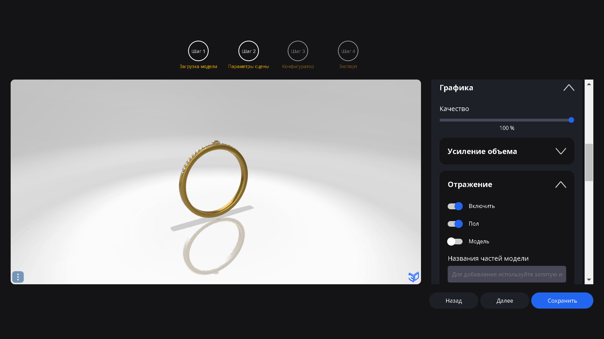Click the Далее button
This screenshot has width=604, height=339.
coord(505,300)
